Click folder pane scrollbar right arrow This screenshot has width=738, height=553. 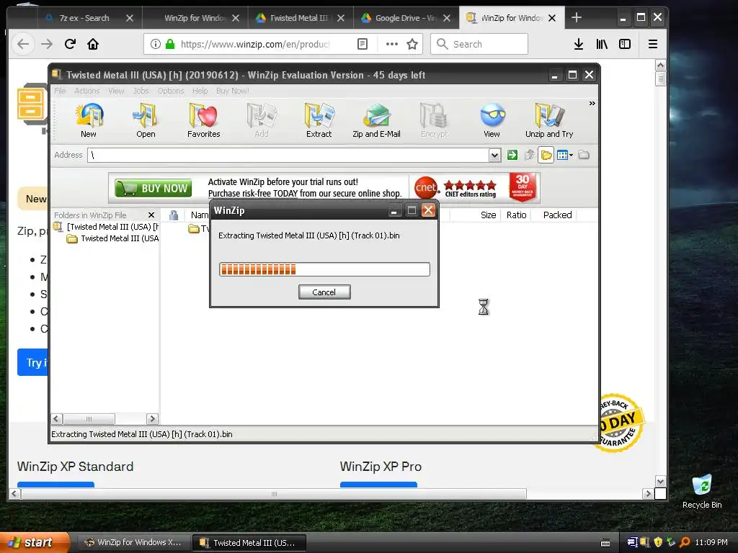click(152, 418)
